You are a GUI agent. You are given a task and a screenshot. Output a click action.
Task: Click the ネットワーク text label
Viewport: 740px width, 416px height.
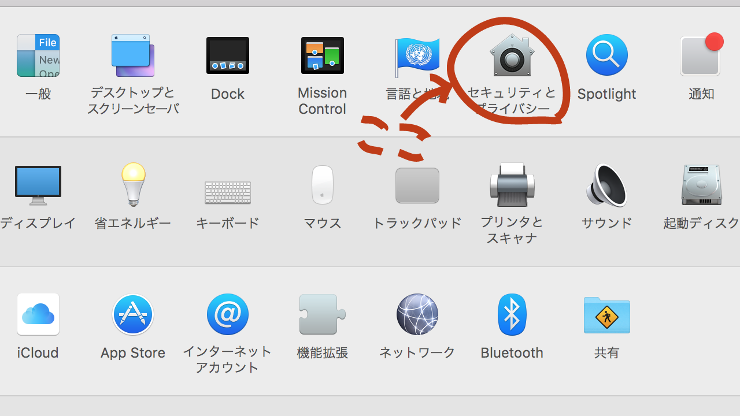tap(417, 353)
